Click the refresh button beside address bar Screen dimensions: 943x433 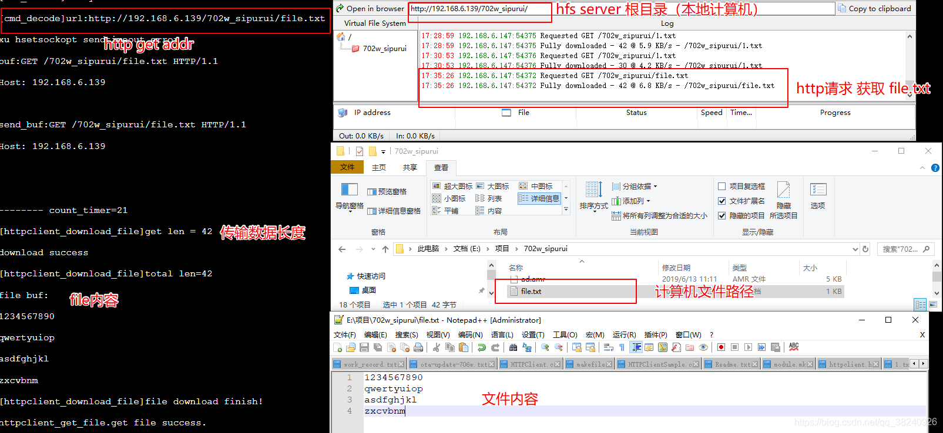(x=865, y=249)
